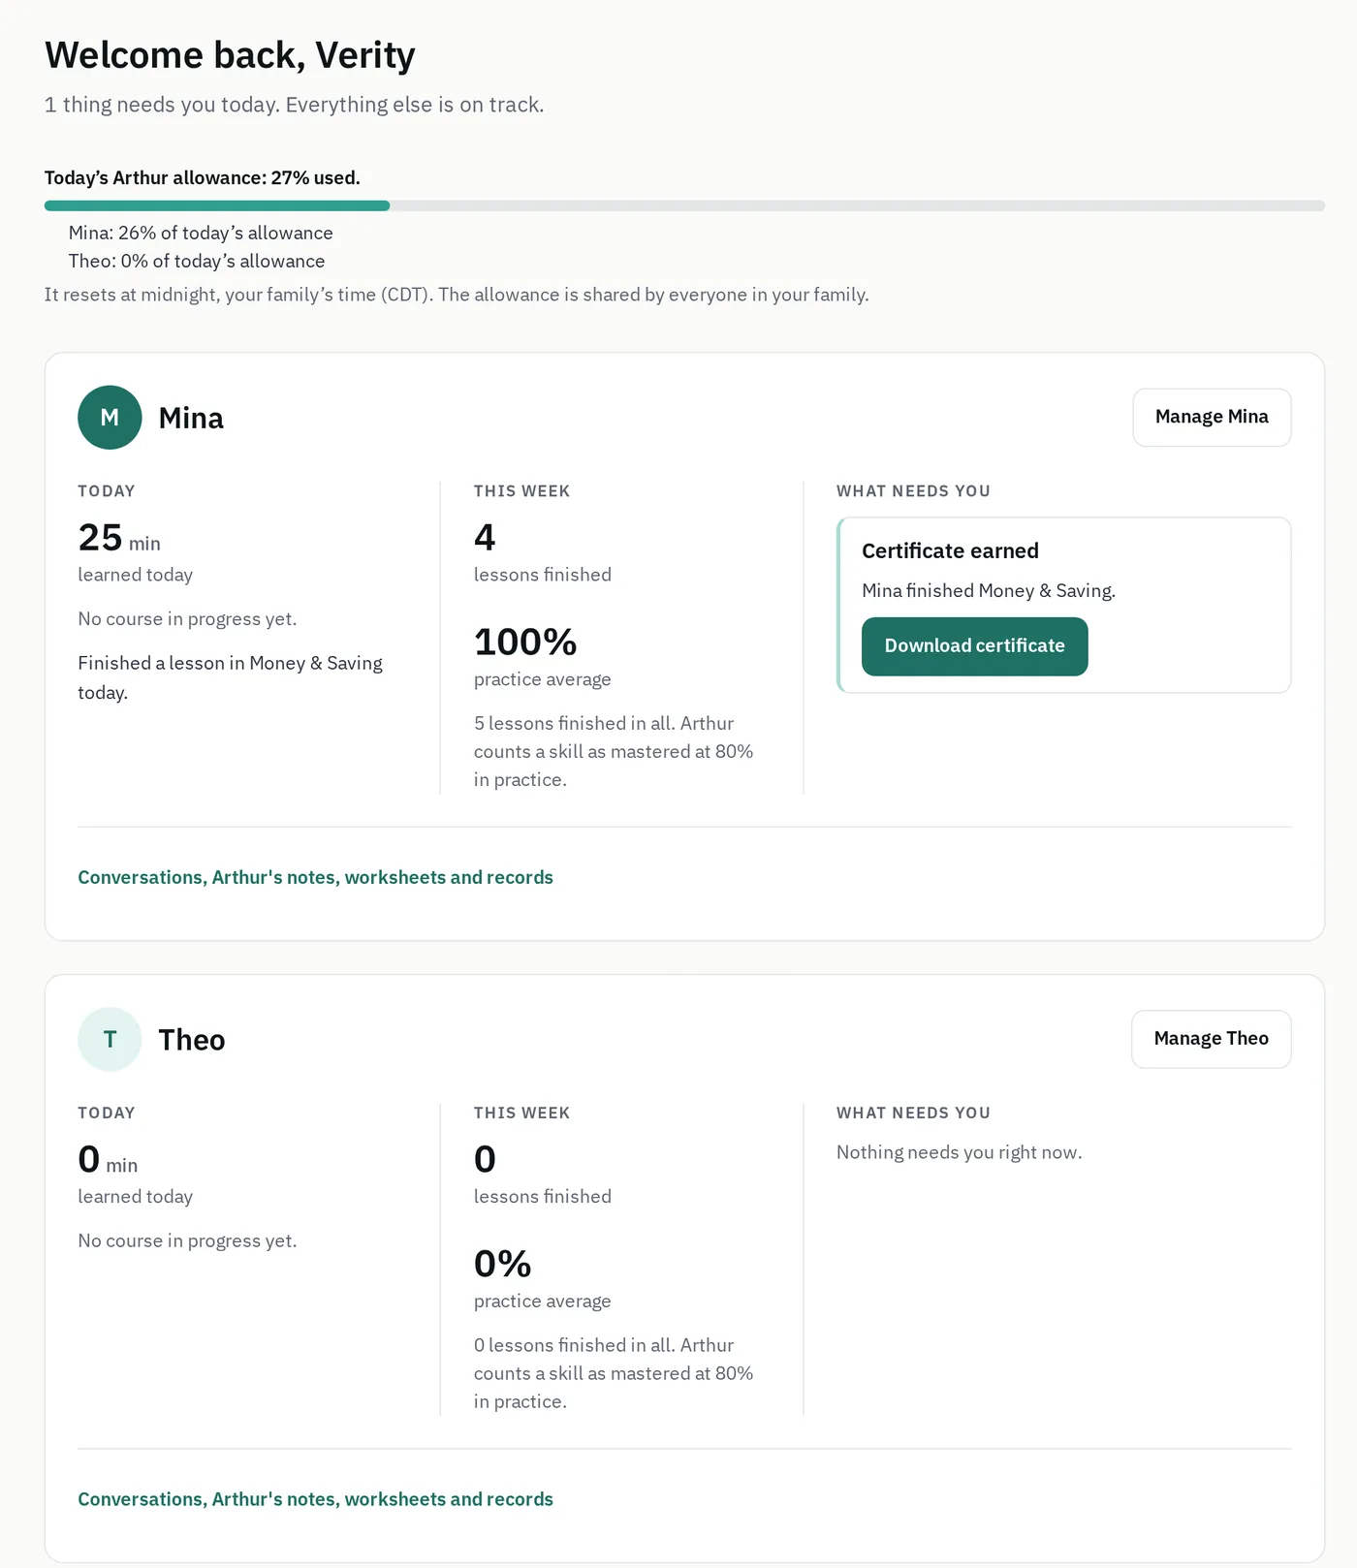Screen dimensions: 1357x1568
Task: Open the conversations and records link in Mina's card
Action: point(315,877)
